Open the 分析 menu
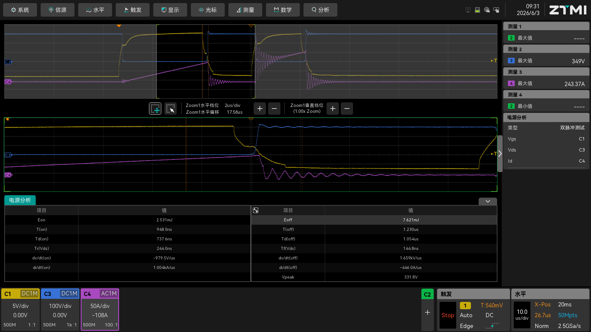Screen dimensions: 591x332 (320, 10)
